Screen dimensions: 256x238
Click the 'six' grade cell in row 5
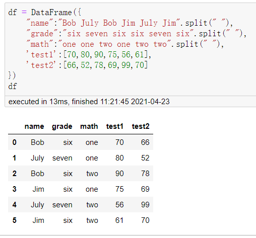pos(68,220)
